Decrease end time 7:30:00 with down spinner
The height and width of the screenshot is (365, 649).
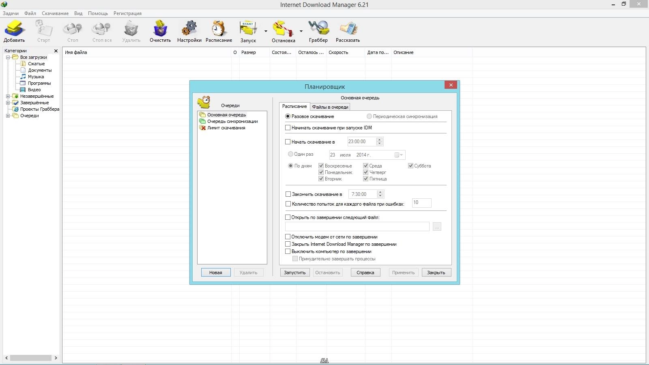(380, 196)
